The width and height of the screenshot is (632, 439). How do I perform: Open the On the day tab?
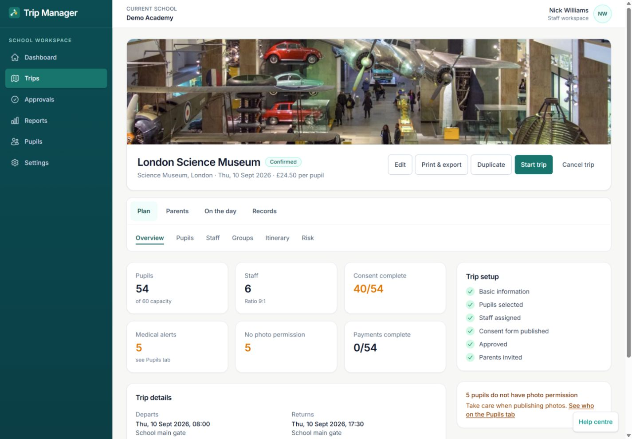[220, 211]
